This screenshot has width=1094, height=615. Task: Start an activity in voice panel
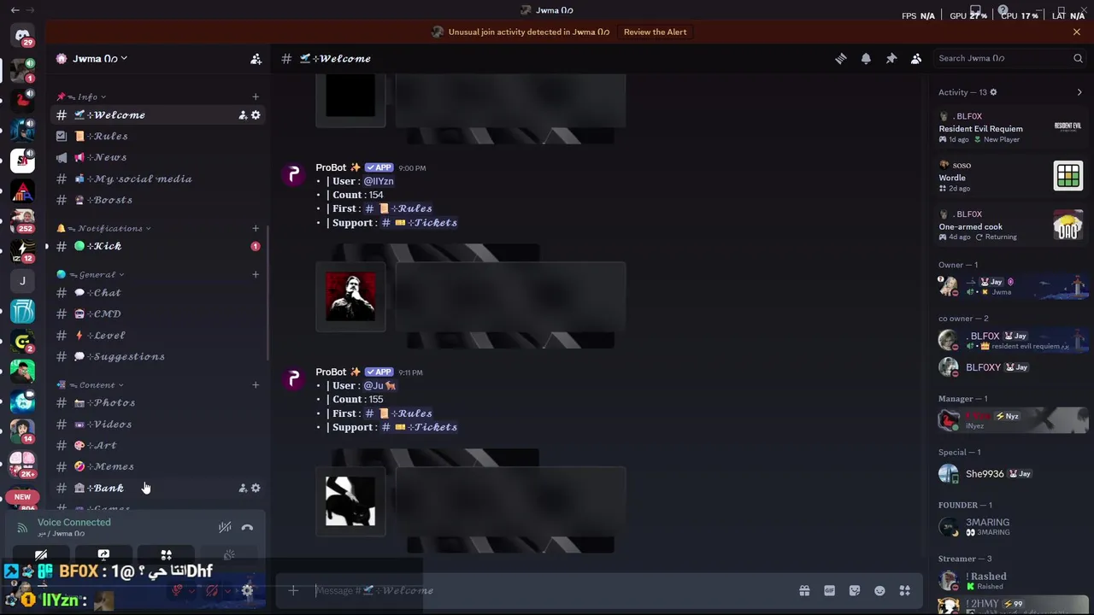[x=166, y=554]
